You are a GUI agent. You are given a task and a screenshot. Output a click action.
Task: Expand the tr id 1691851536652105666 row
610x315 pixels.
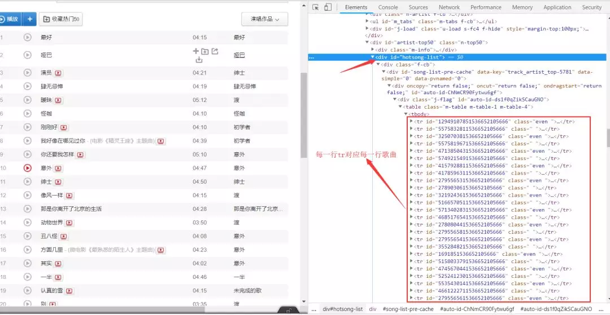point(411,254)
